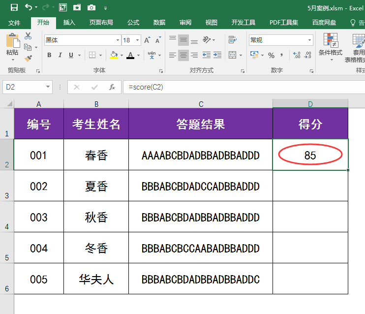Apply yellow fill color swatch
365x314 pixels.
(114, 55)
